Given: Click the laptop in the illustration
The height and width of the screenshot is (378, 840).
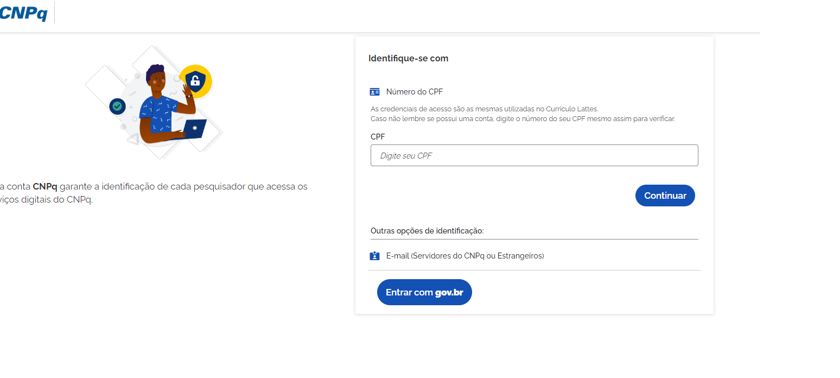Looking at the screenshot, I should [194, 129].
